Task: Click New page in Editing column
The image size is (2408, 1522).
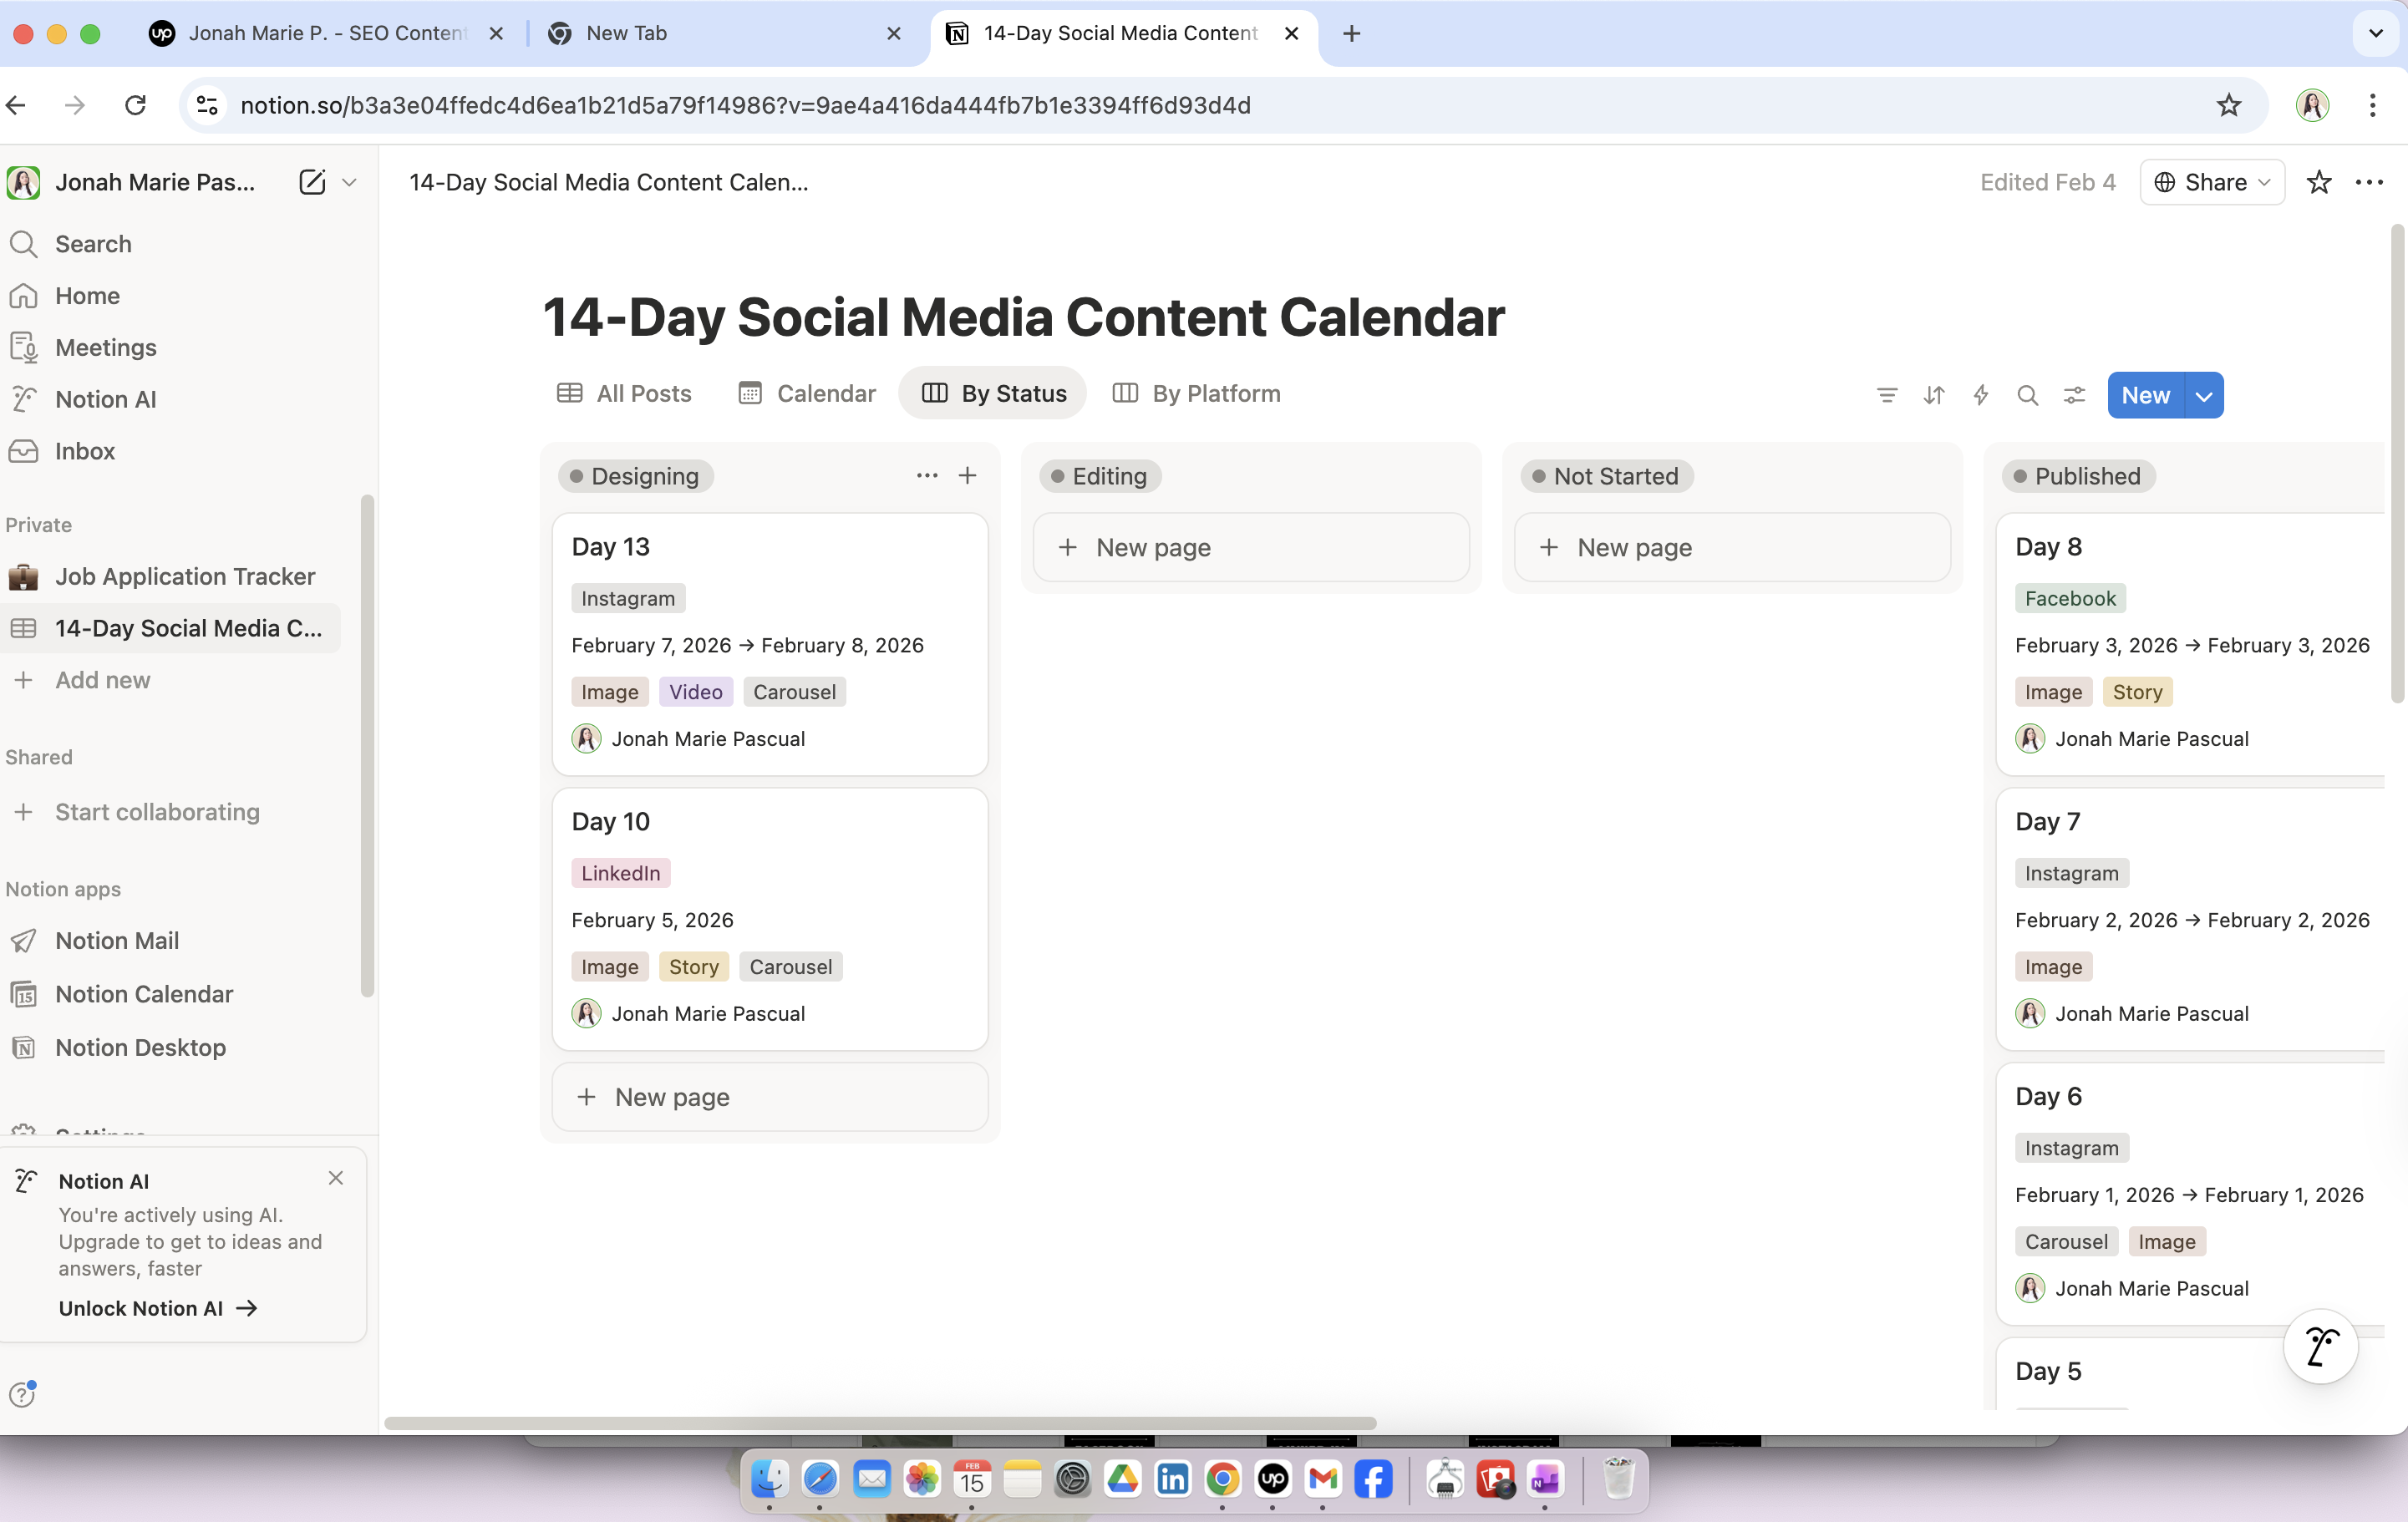Action: click(x=1250, y=548)
